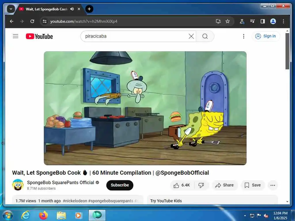Click the page scrollbar thumb
This screenshot has width=295, height=221.
(x=287, y=51)
